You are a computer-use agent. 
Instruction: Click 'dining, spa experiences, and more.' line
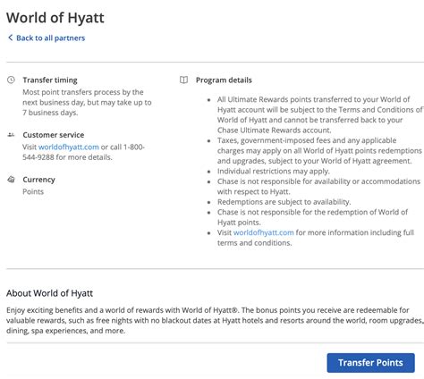65,331
